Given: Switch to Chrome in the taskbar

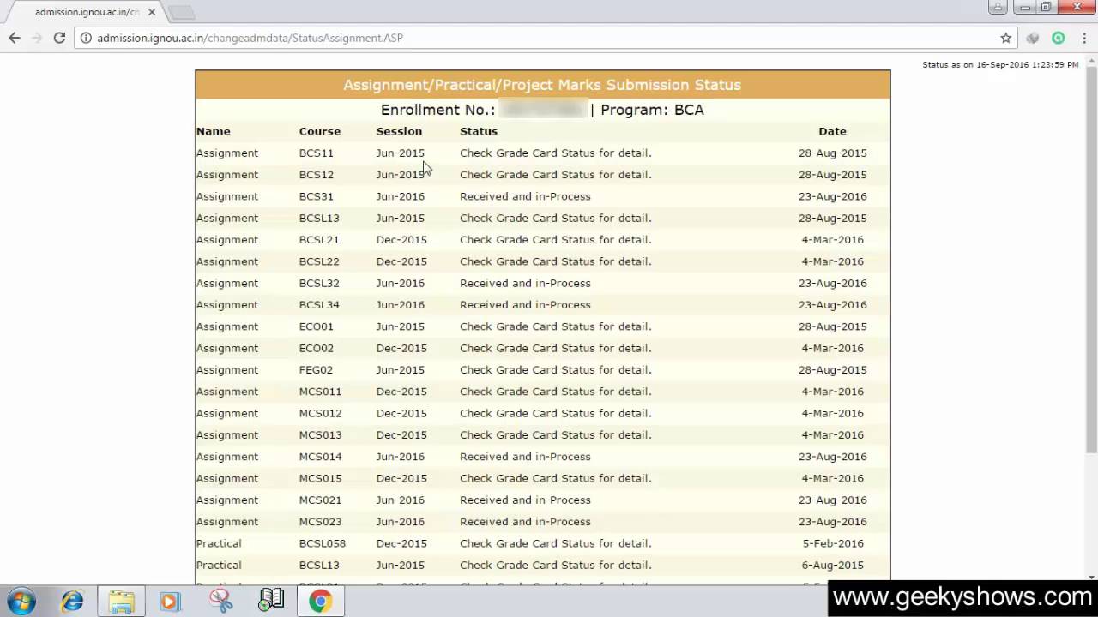Looking at the screenshot, I should [321, 602].
